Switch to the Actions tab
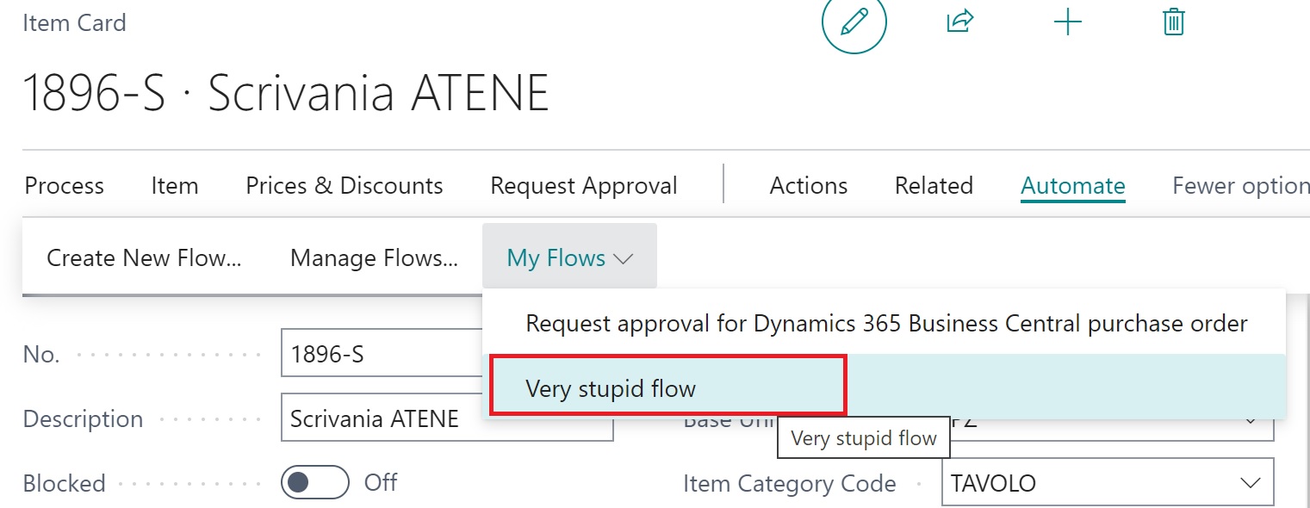 click(x=808, y=186)
